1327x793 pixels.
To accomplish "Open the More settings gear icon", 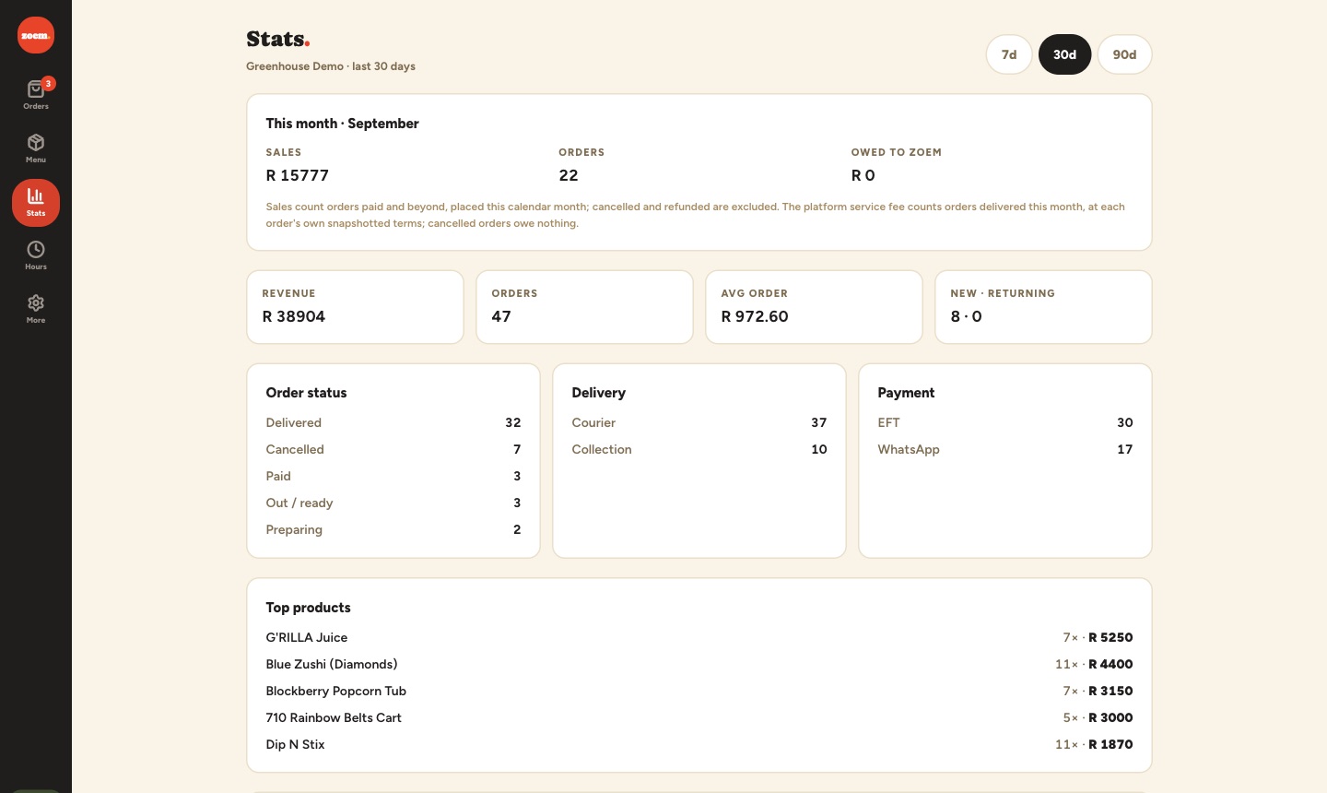I will [36, 303].
